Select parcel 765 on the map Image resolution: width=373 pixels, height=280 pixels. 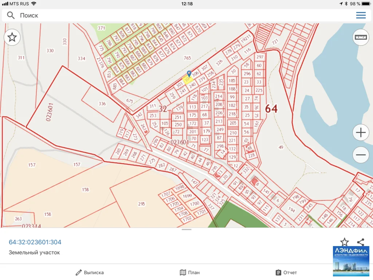point(187,58)
